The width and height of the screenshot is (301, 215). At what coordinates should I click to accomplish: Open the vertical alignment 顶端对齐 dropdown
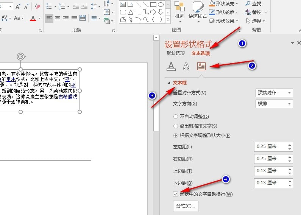click(x=274, y=93)
